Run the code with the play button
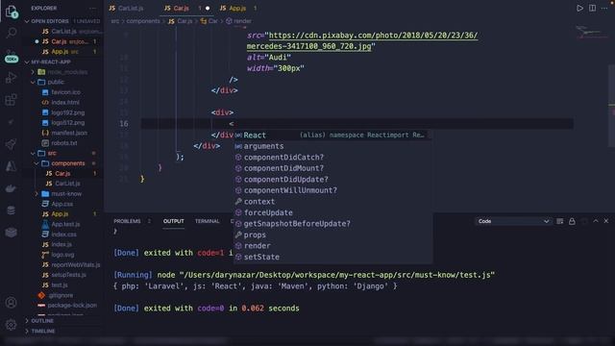Viewport: 615px width, 346px height. 579,8
